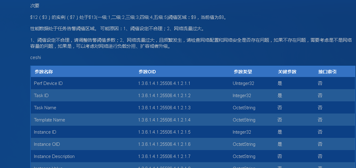Click 接口索引 value 否 for Instance Description
The height and width of the screenshot is (168, 356).
coord(320,156)
